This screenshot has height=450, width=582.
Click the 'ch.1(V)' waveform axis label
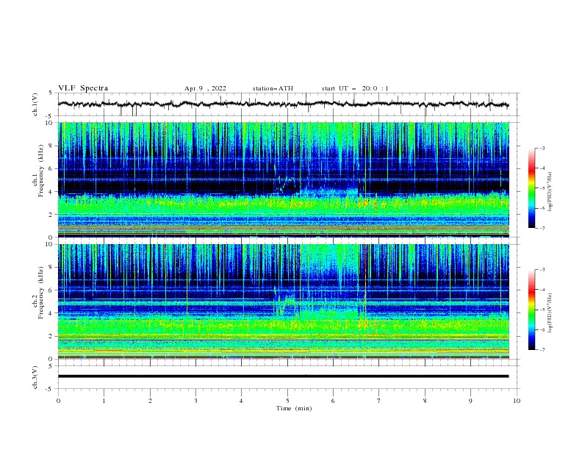pyautogui.click(x=35, y=104)
